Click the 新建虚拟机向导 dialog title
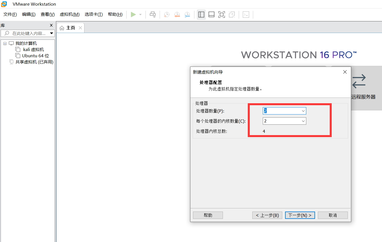The width and height of the screenshot is (382, 242). pos(208,72)
